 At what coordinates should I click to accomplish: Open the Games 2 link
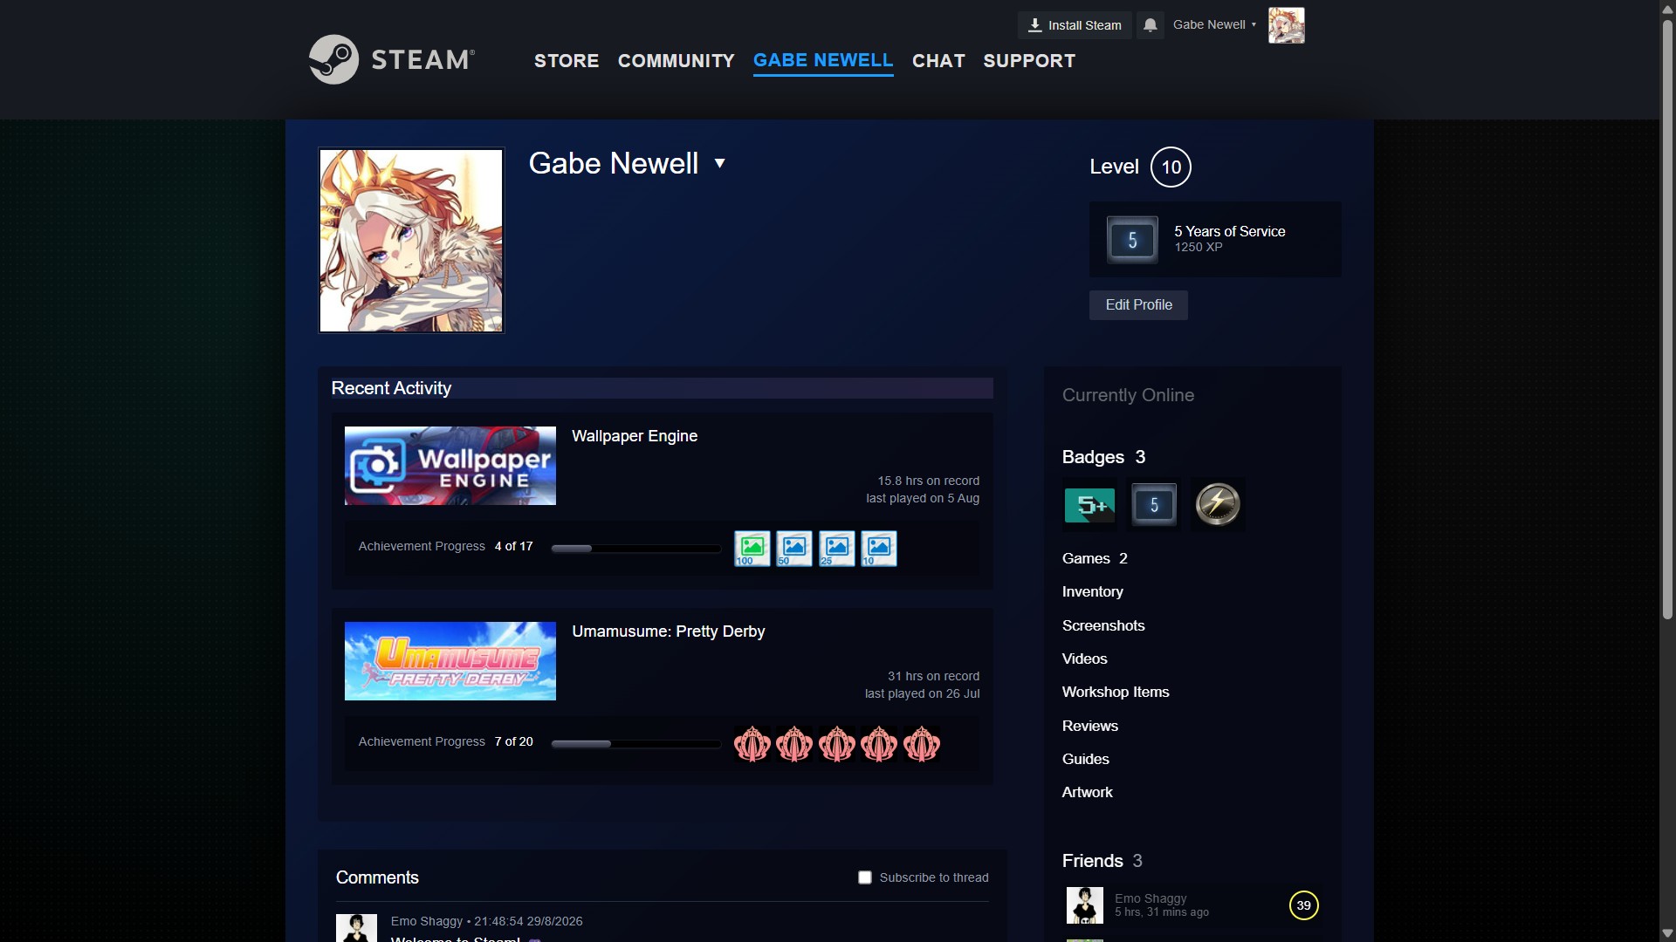1095,558
